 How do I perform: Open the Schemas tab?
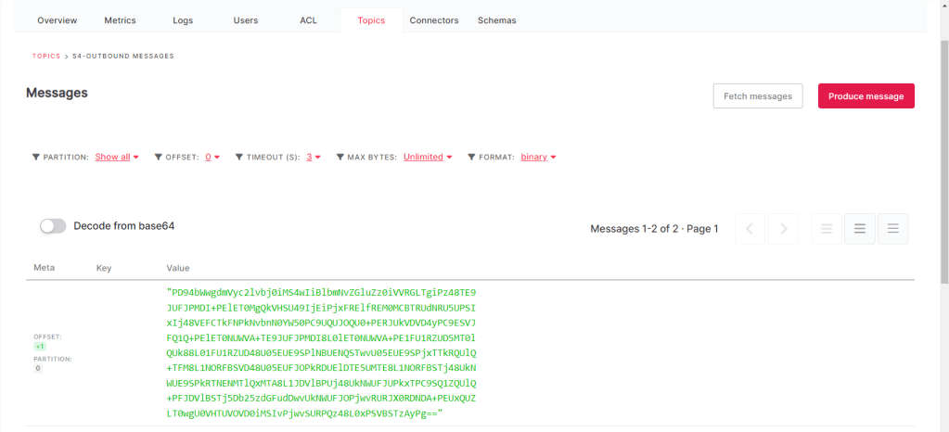tap(496, 20)
